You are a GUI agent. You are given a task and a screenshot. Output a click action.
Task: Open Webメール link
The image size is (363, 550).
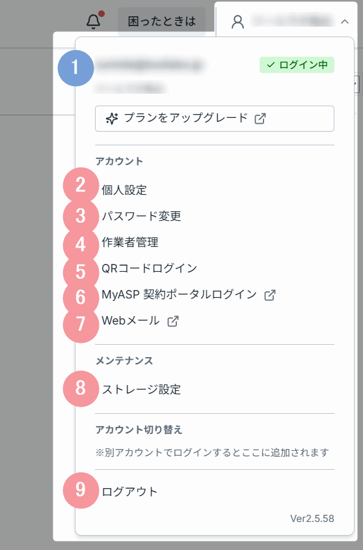[131, 321]
